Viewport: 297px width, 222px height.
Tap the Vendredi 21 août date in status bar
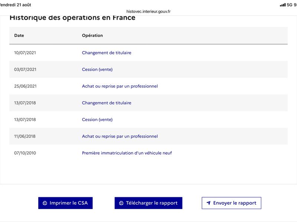coord(15,5)
